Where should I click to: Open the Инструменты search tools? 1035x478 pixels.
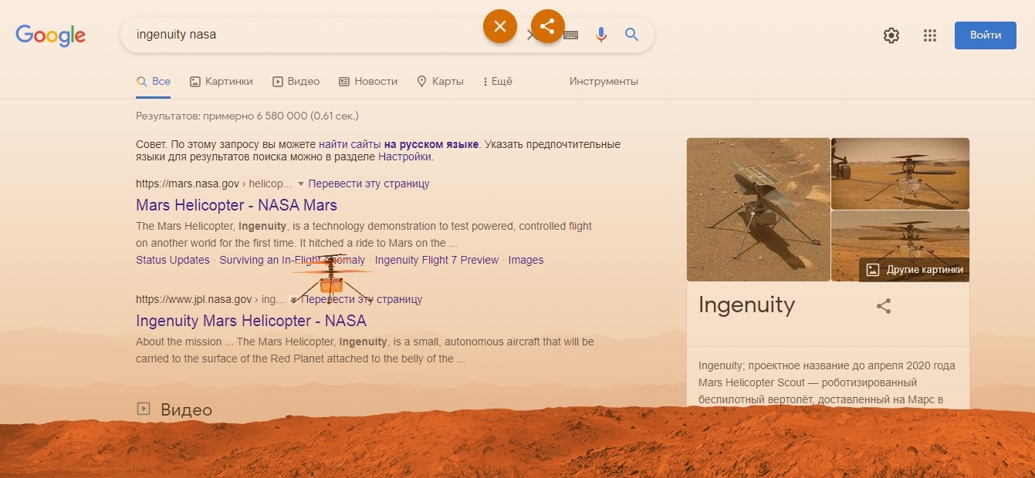tap(604, 81)
